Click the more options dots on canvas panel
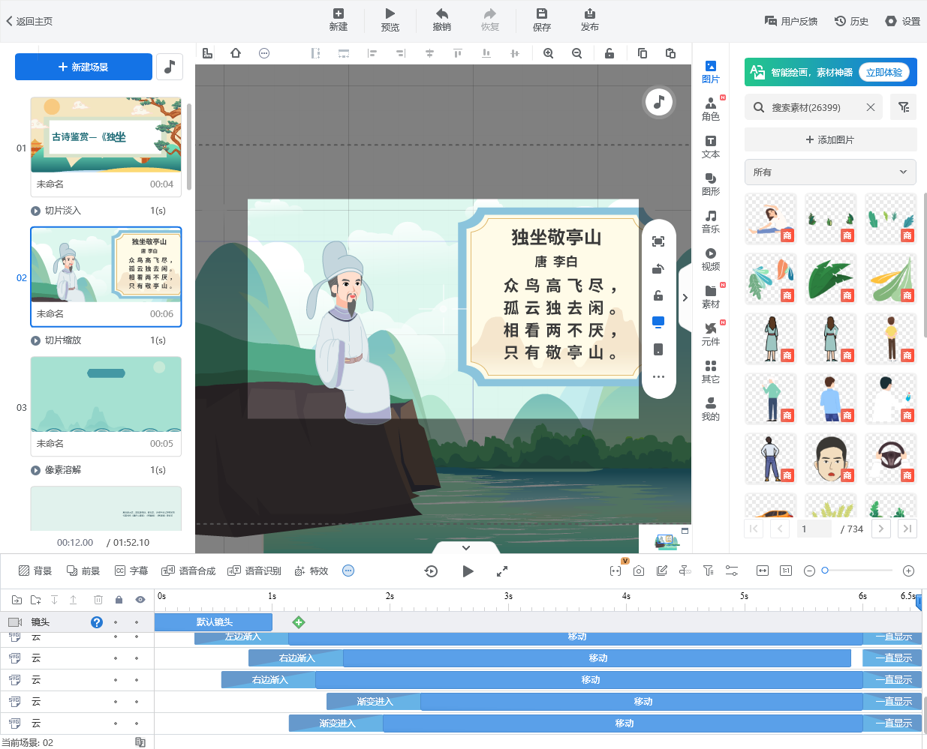 click(658, 376)
